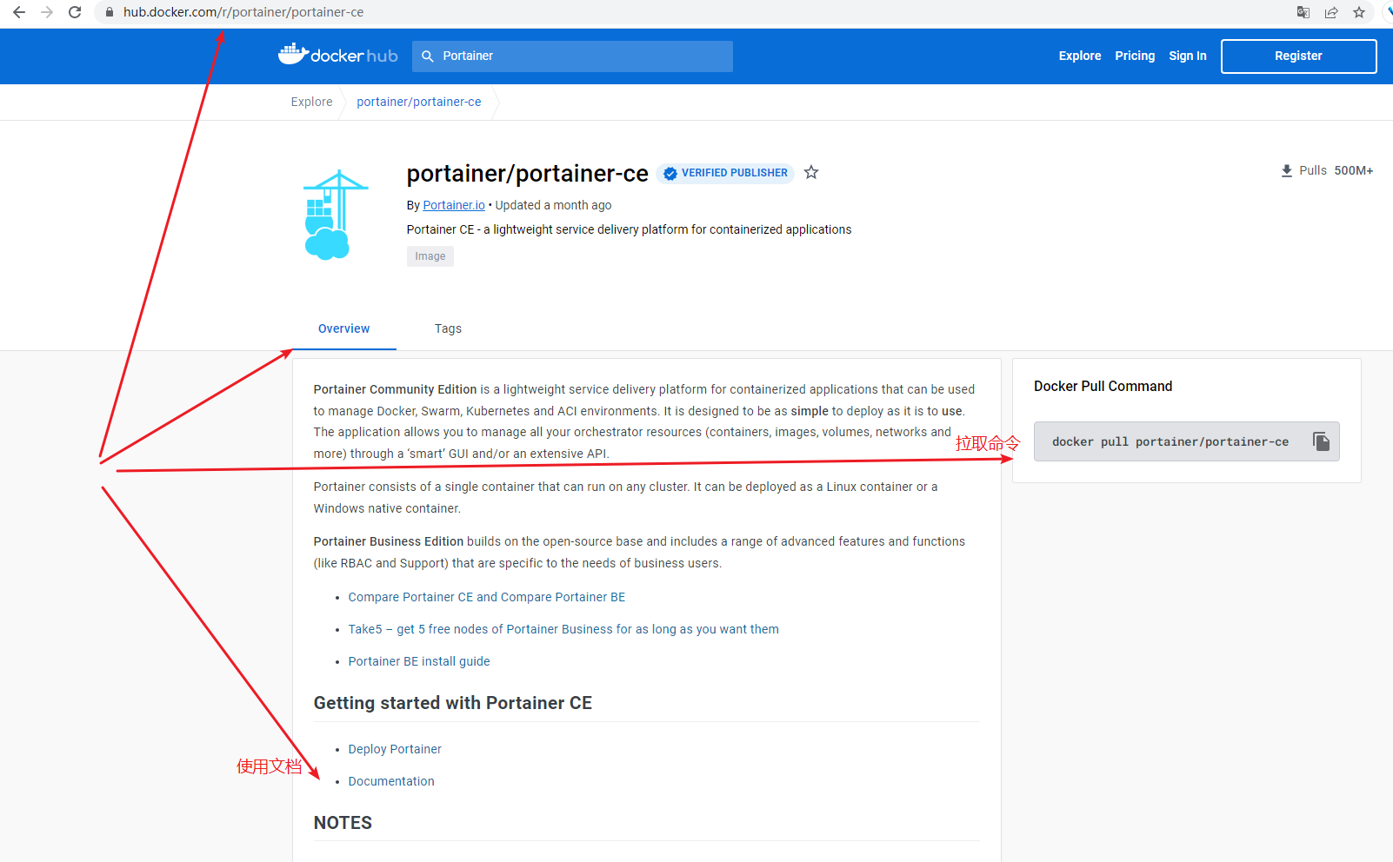Reload the page with the refresh icon
1393x862 pixels.
[x=75, y=12]
